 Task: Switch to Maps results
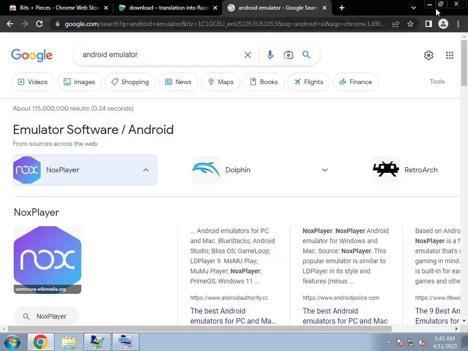[221, 82]
